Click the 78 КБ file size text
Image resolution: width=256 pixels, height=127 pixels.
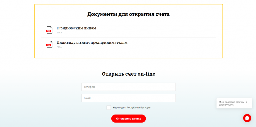pyautogui.click(x=59, y=47)
